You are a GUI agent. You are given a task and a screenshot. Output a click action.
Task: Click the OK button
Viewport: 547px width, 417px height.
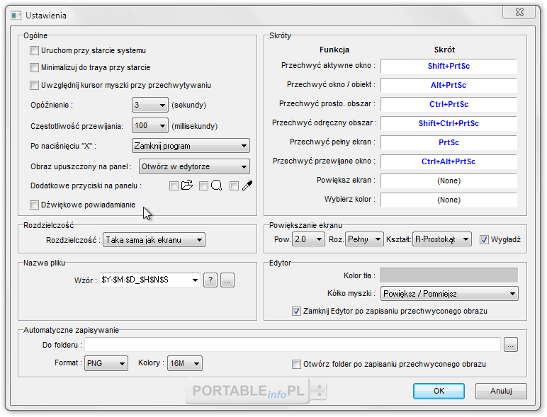tap(439, 391)
